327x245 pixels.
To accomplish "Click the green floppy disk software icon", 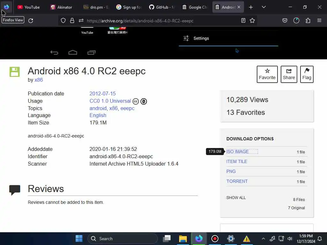I will [x=15, y=72].
